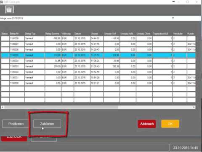Screen dimensions: 202x152
Task: Select the receipt row timed 10:54:28
Action: point(98,78)
